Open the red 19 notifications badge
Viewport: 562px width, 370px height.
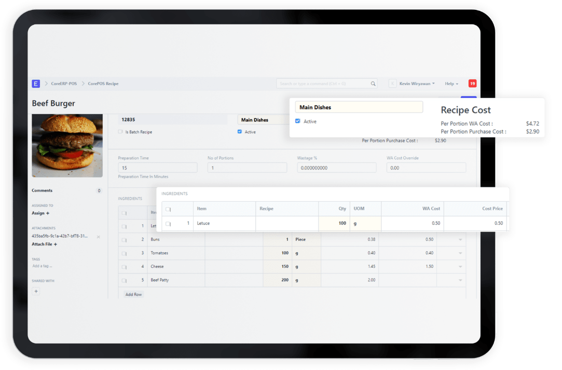tap(472, 84)
